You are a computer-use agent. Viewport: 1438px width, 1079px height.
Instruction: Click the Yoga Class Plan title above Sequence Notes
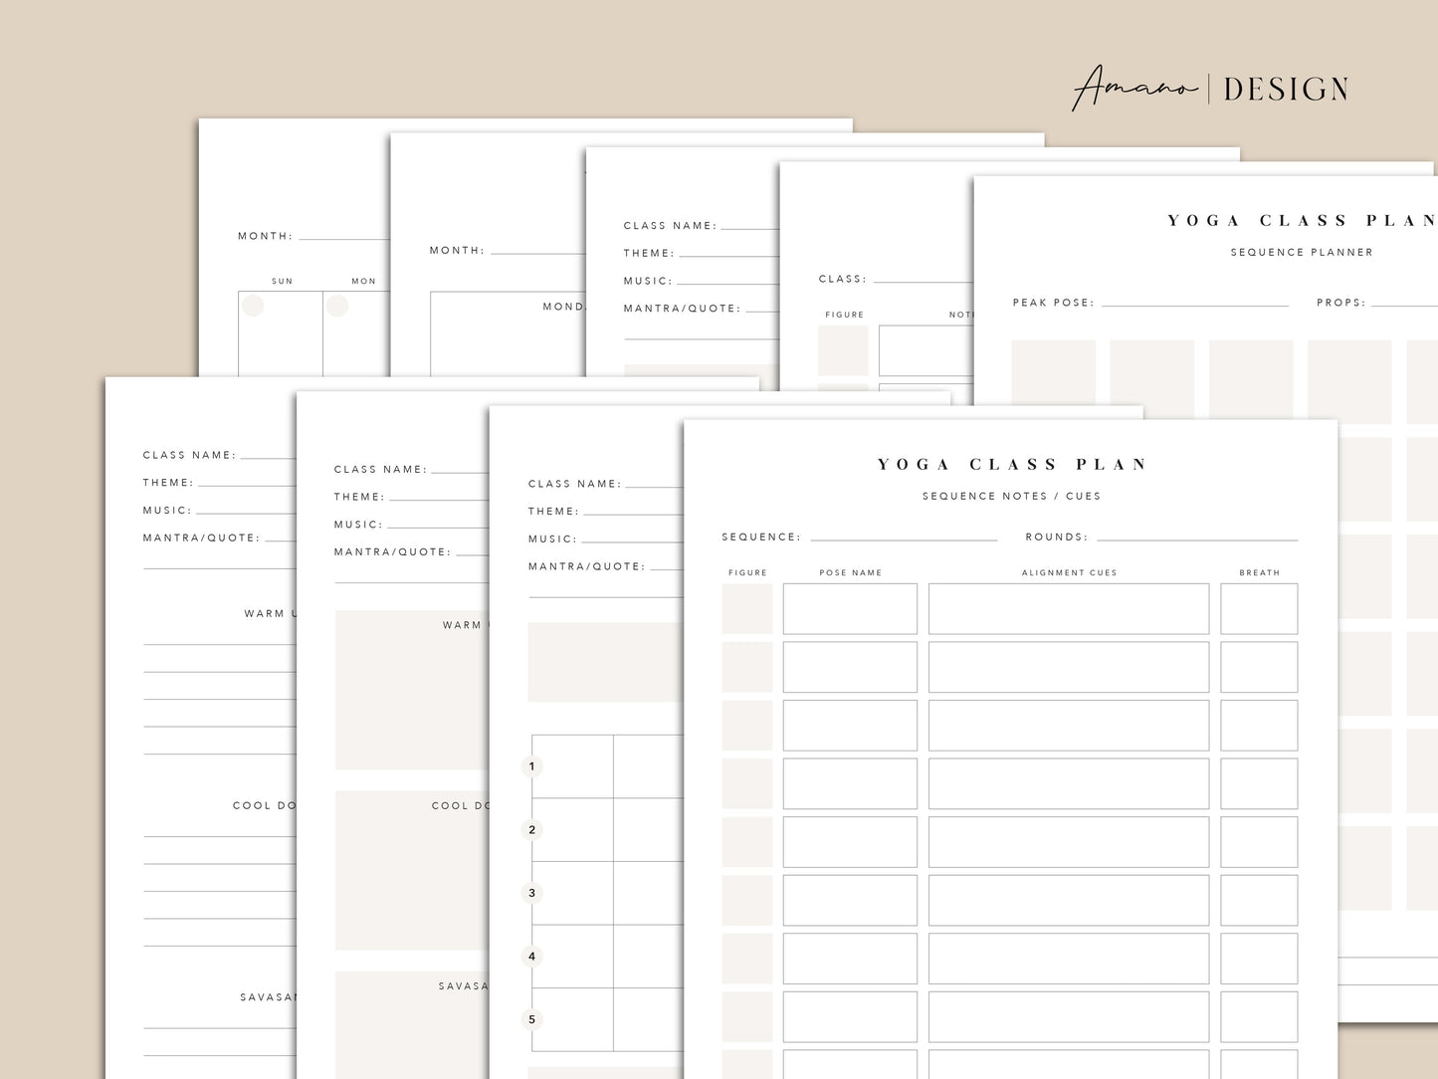point(1011,465)
